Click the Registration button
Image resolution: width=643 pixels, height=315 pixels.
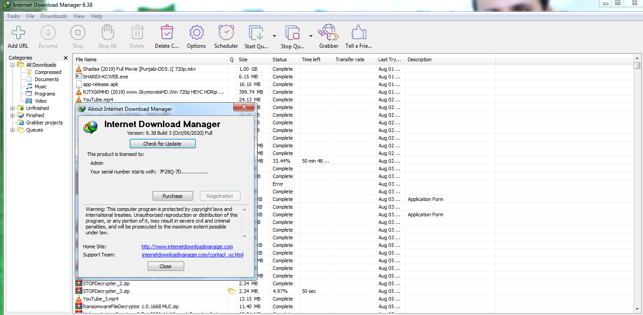220,196
